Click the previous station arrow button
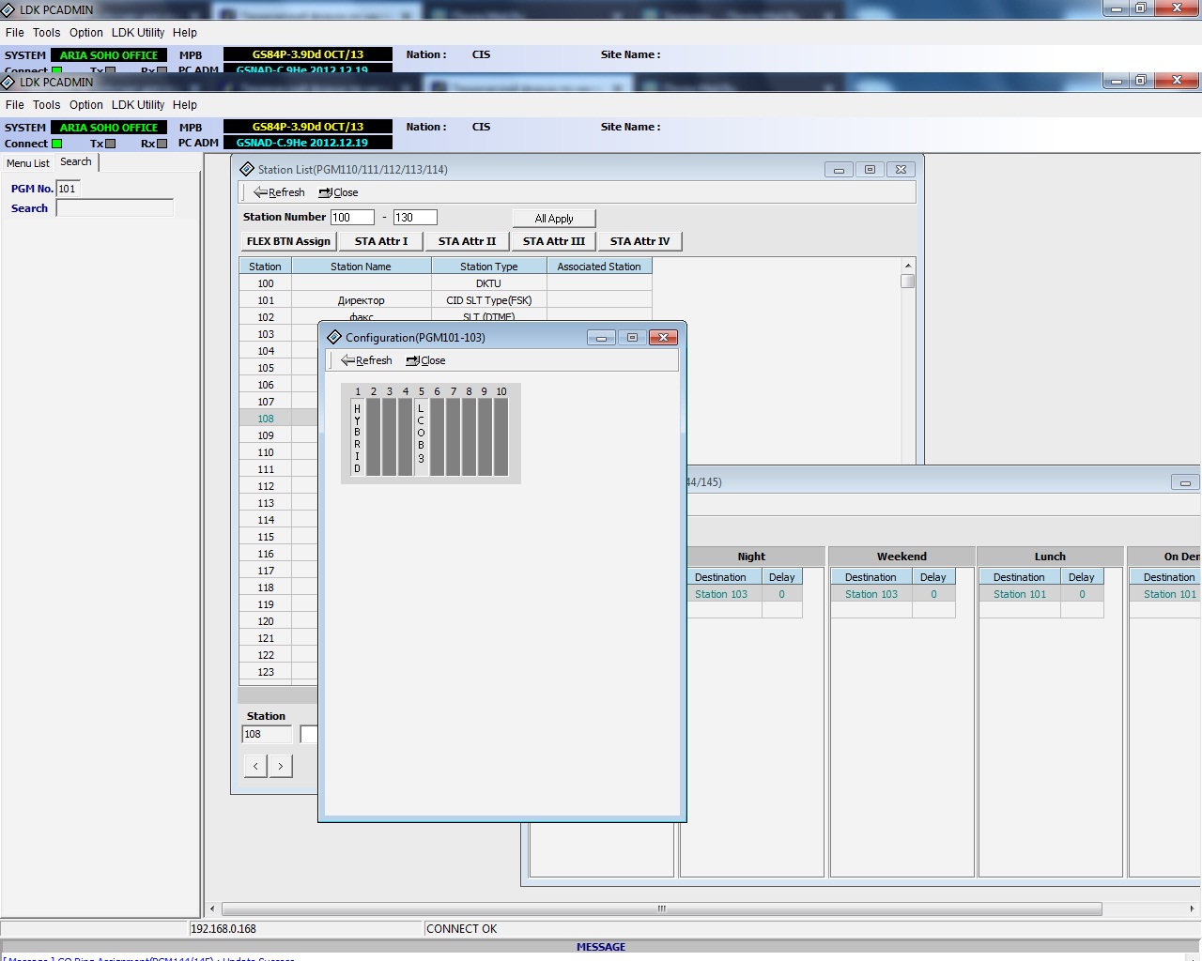Screen dimensions: 1202x961 point(255,766)
